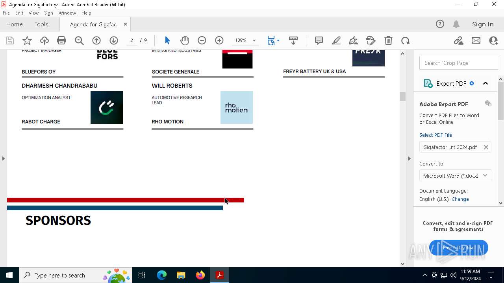Open Help question mark icon
This screenshot has height=283, width=504.
(440, 24)
